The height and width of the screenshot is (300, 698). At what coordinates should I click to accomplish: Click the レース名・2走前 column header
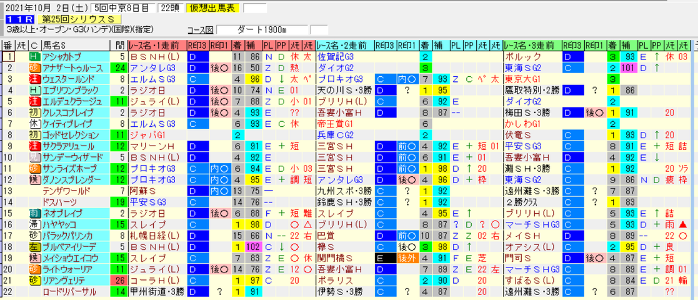coord(345,46)
